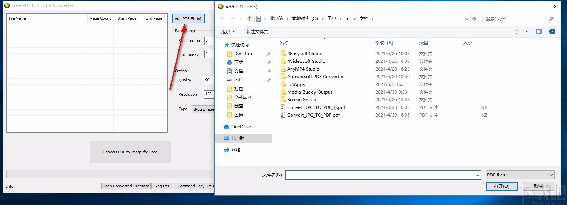Expand address bar history dropdown
This screenshot has width=567, height=205.
point(467,19)
